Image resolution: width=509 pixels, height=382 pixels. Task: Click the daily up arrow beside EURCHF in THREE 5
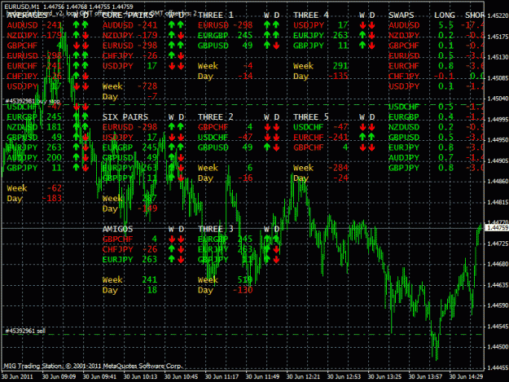(371, 138)
